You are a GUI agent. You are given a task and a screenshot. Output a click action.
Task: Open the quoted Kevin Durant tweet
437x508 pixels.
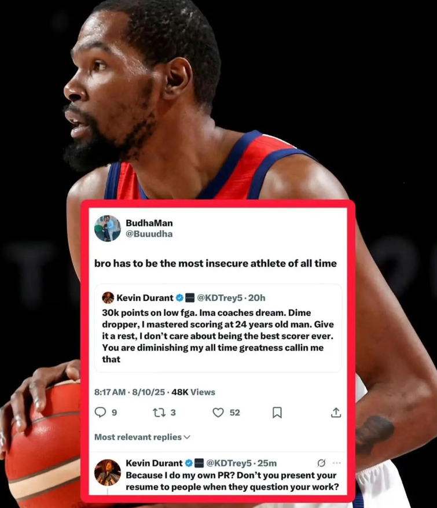pyautogui.click(x=218, y=328)
